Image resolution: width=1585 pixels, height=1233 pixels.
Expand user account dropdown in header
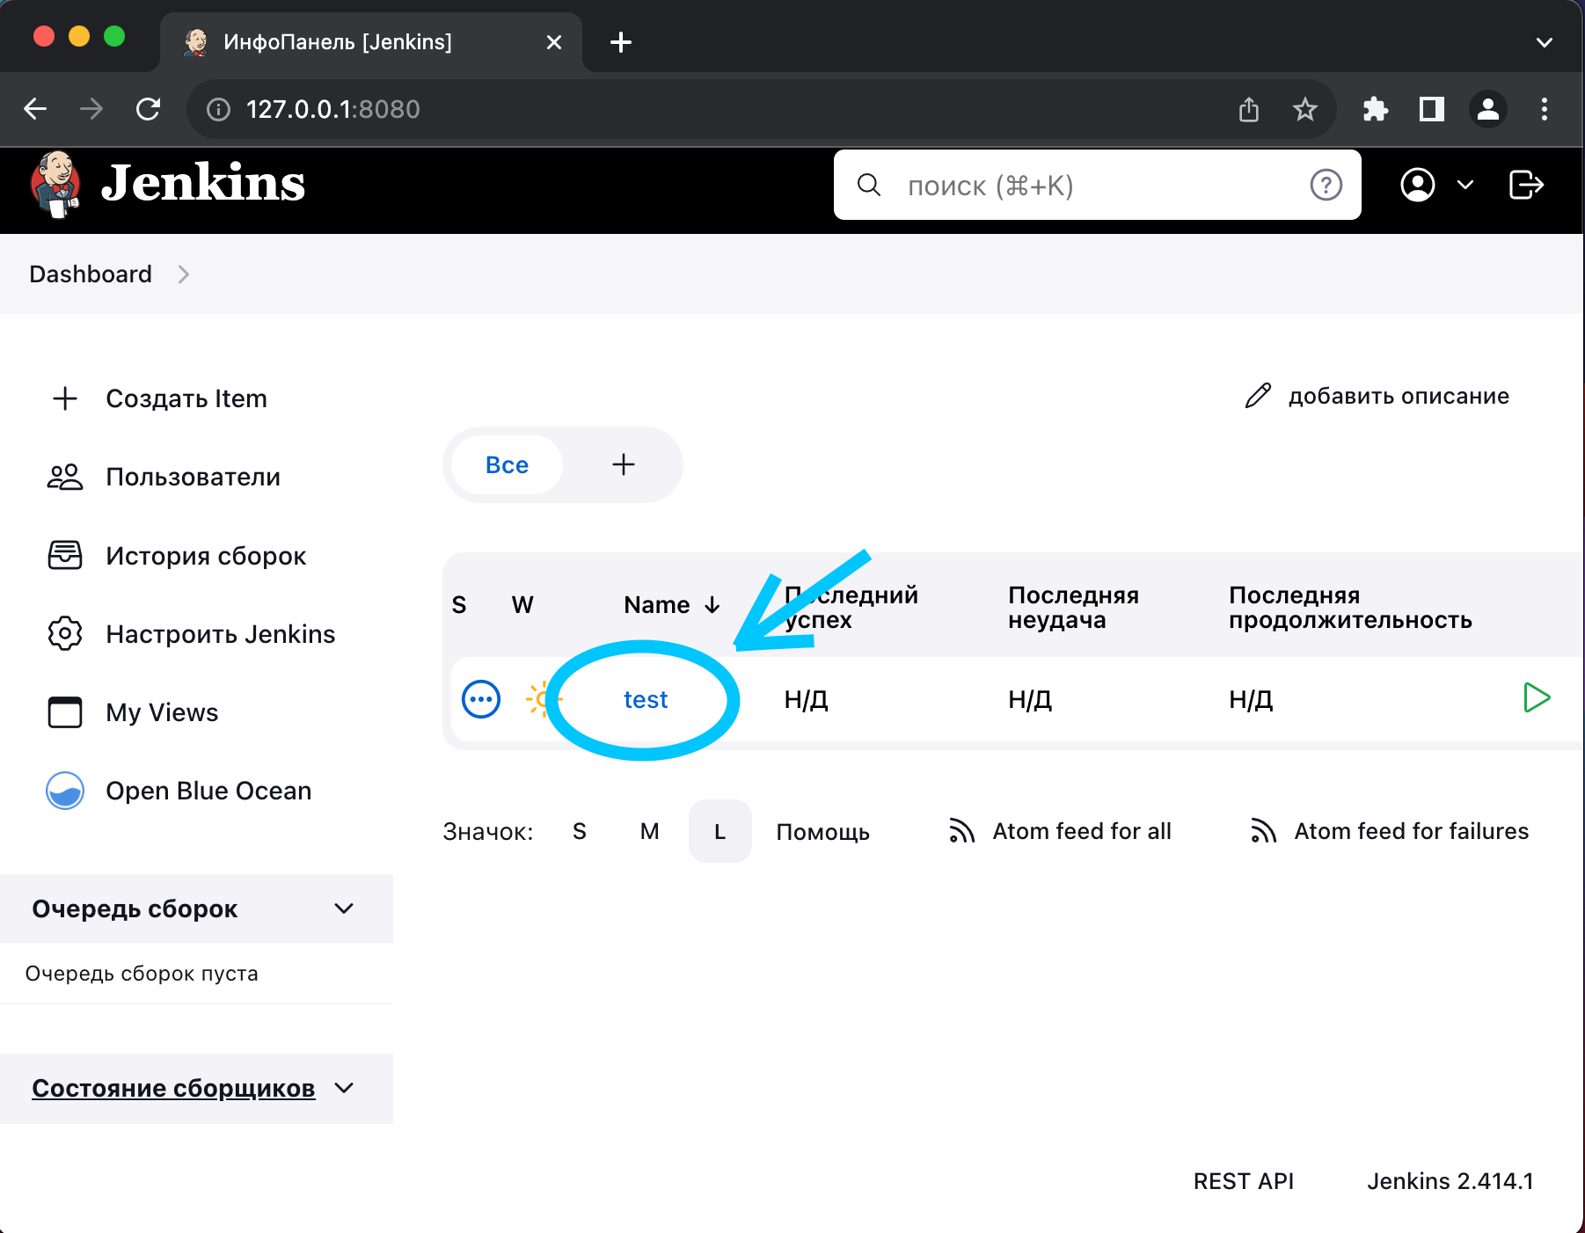1464,186
